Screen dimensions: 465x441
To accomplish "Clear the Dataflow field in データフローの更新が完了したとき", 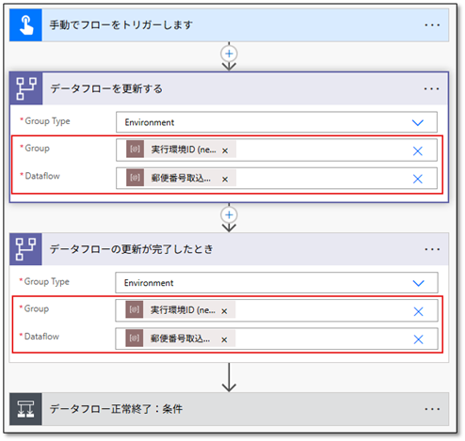I will pyautogui.click(x=418, y=339).
